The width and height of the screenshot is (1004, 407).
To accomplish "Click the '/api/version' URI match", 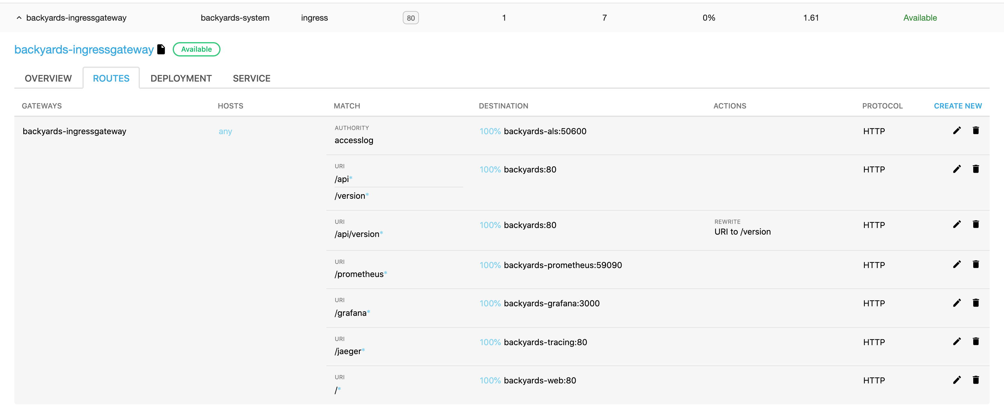I will click(359, 234).
